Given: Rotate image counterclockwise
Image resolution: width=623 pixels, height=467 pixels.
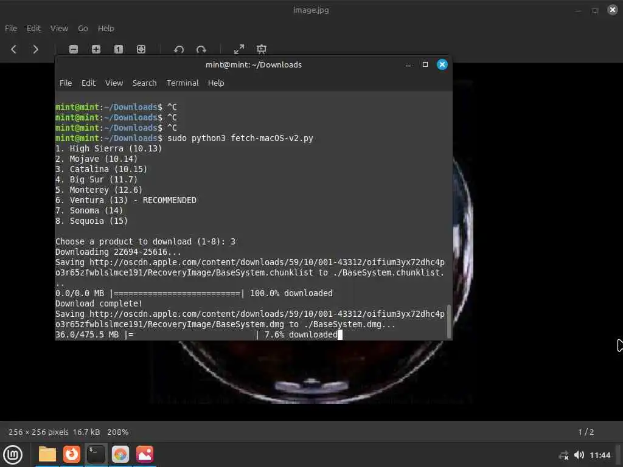Looking at the screenshot, I should [179, 49].
